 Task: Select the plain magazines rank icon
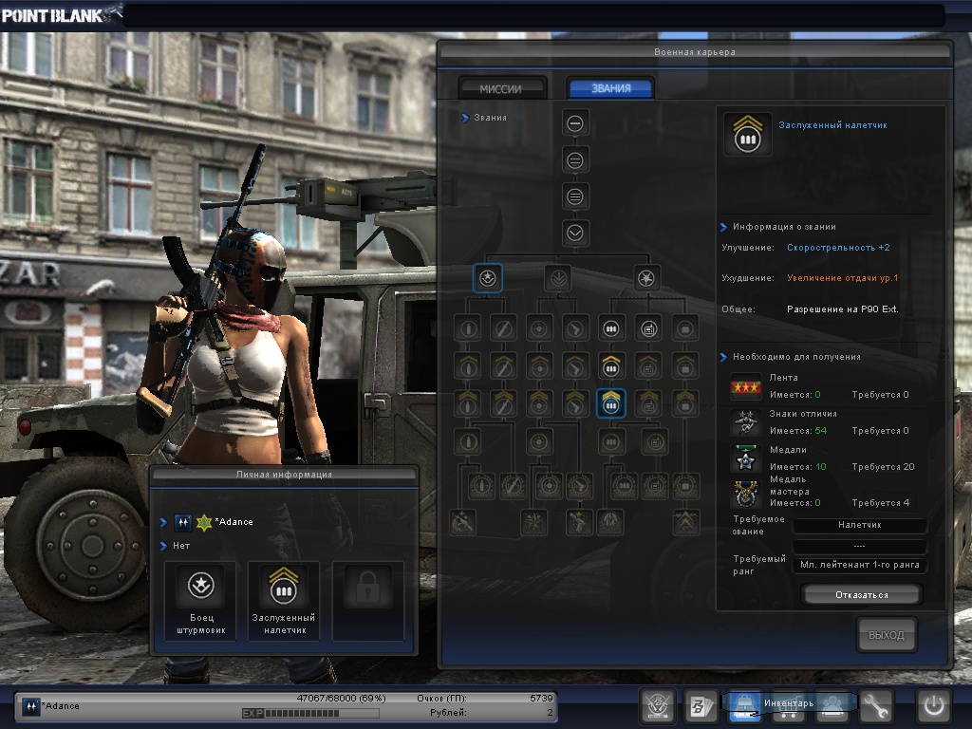tap(611, 328)
